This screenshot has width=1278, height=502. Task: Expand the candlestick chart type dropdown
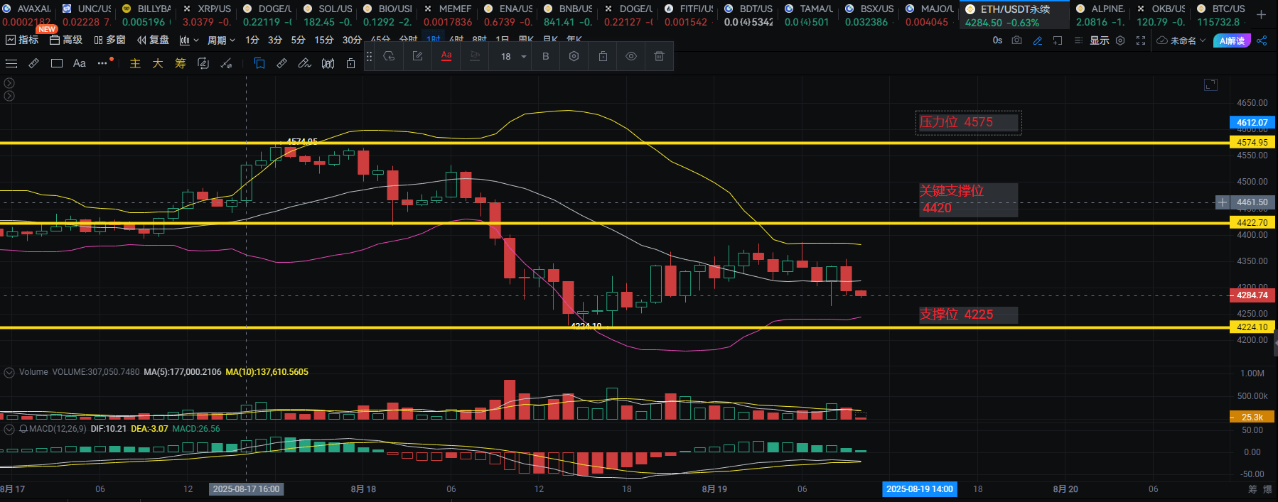(189, 40)
